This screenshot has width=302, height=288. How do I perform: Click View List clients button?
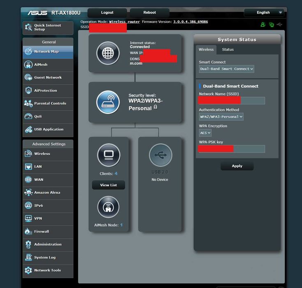point(109,185)
